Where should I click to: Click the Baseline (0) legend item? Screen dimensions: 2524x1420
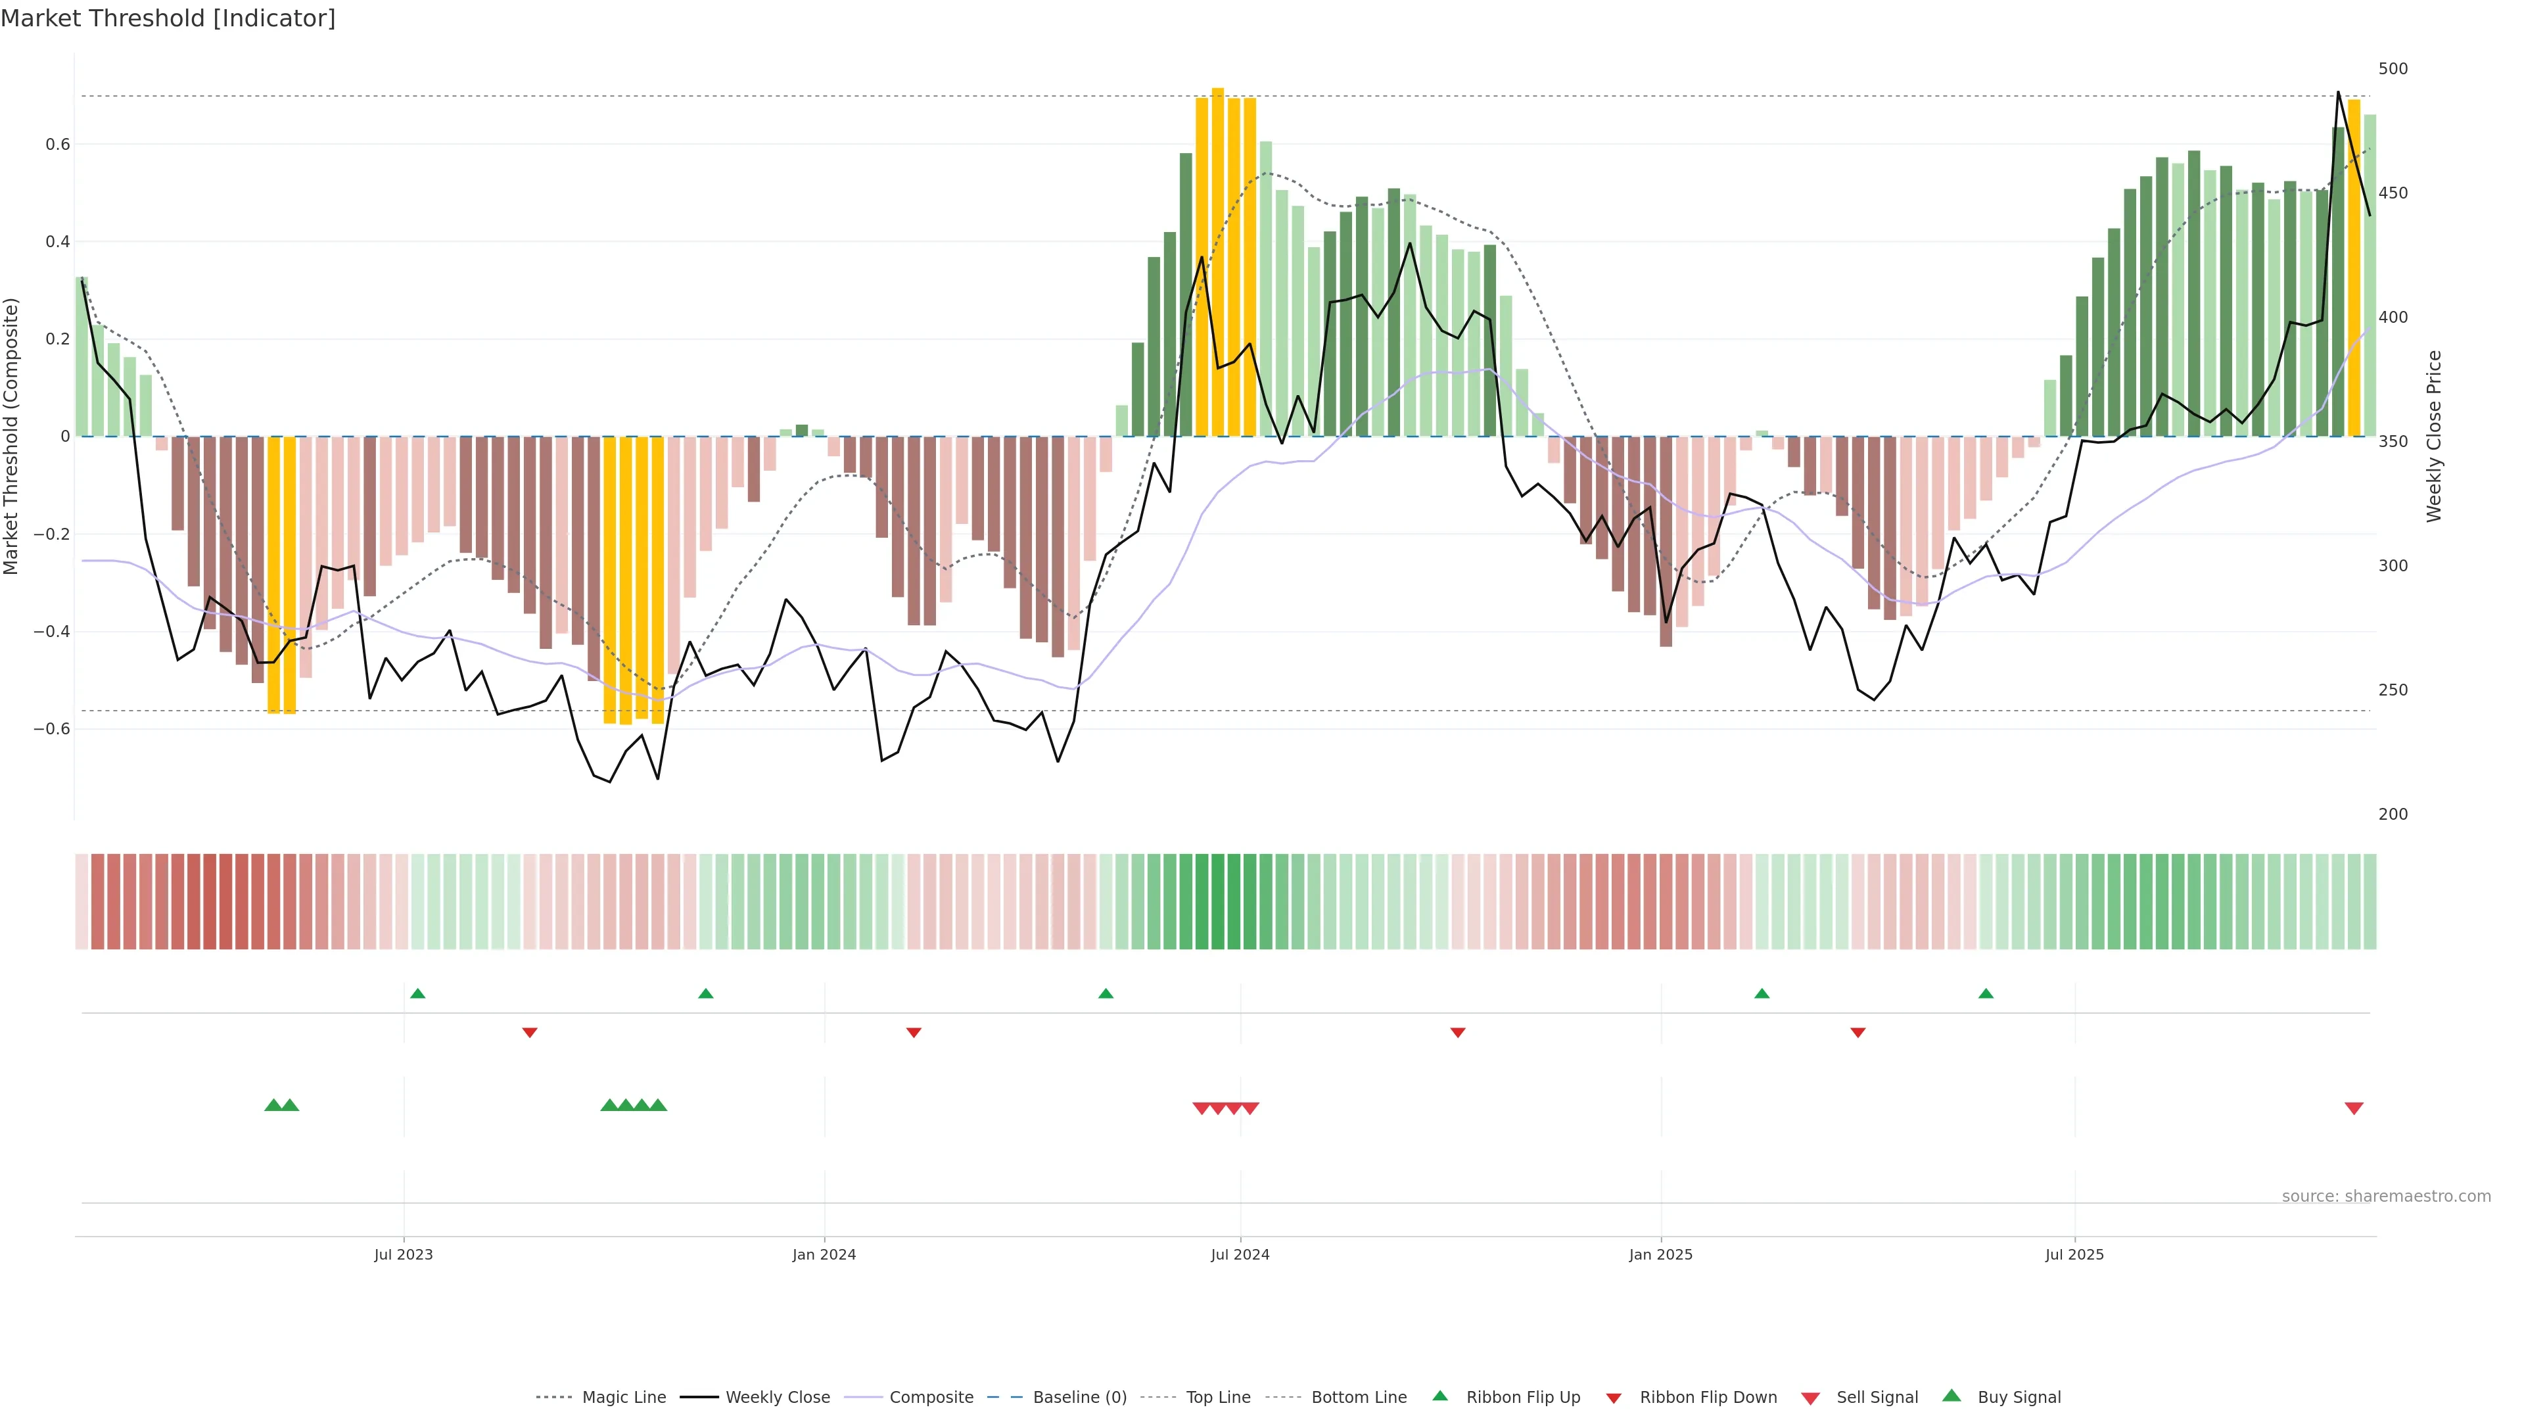tap(1079, 1396)
